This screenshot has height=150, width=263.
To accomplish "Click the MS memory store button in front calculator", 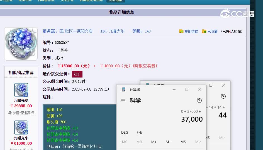I will click(x=183, y=142).
